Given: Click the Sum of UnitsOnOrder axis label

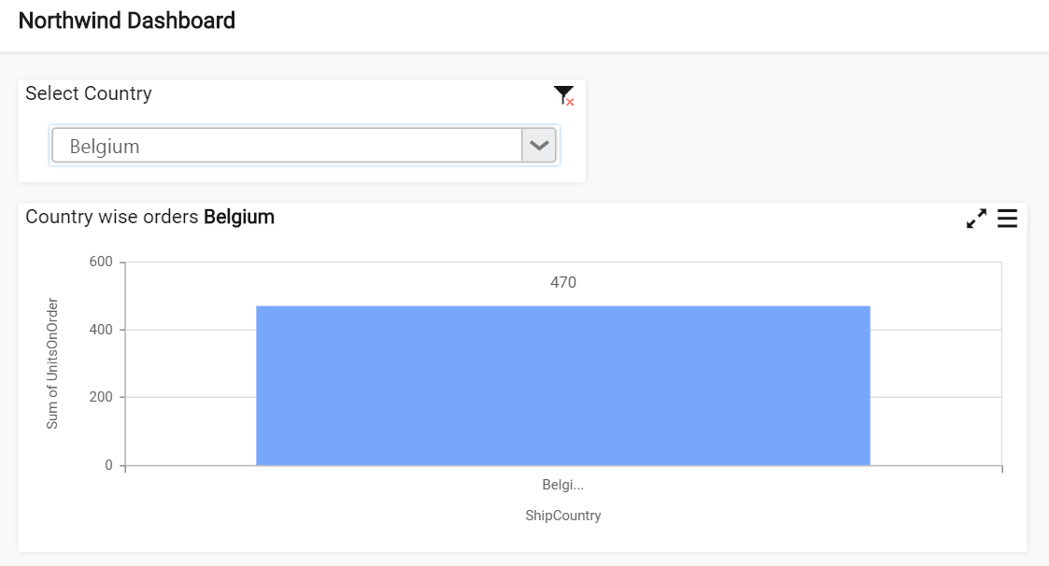Looking at the screenshot, I should [51, 363].
